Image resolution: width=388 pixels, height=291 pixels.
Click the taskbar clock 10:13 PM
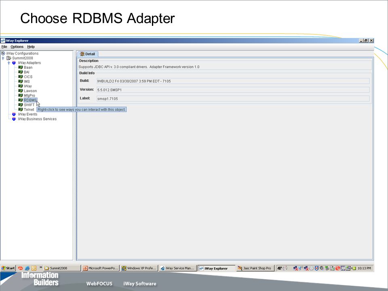tap(364, 268)
